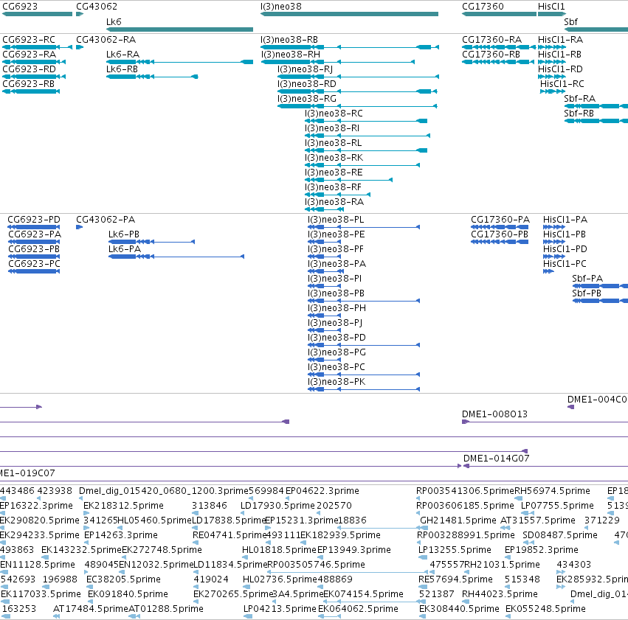Open protein label l(3)neo38-PH
The image size is (628, 620).
[x=337, y=308]
